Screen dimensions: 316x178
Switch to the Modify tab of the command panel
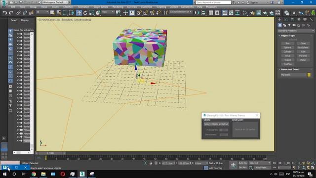(x=286, y=19)
